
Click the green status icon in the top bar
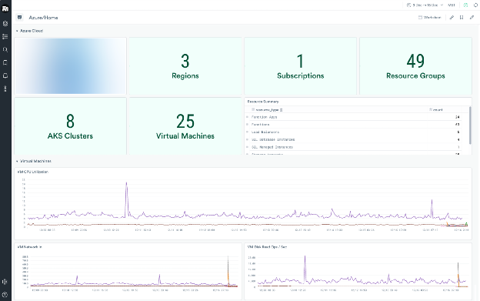tap(465, 5)
